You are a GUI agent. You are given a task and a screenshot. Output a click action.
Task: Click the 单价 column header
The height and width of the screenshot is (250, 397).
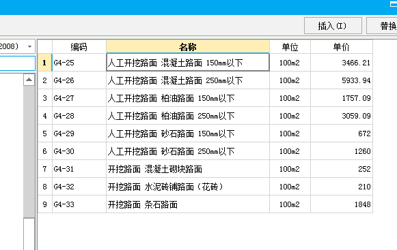pyautogui.click(x=341, y=47)
